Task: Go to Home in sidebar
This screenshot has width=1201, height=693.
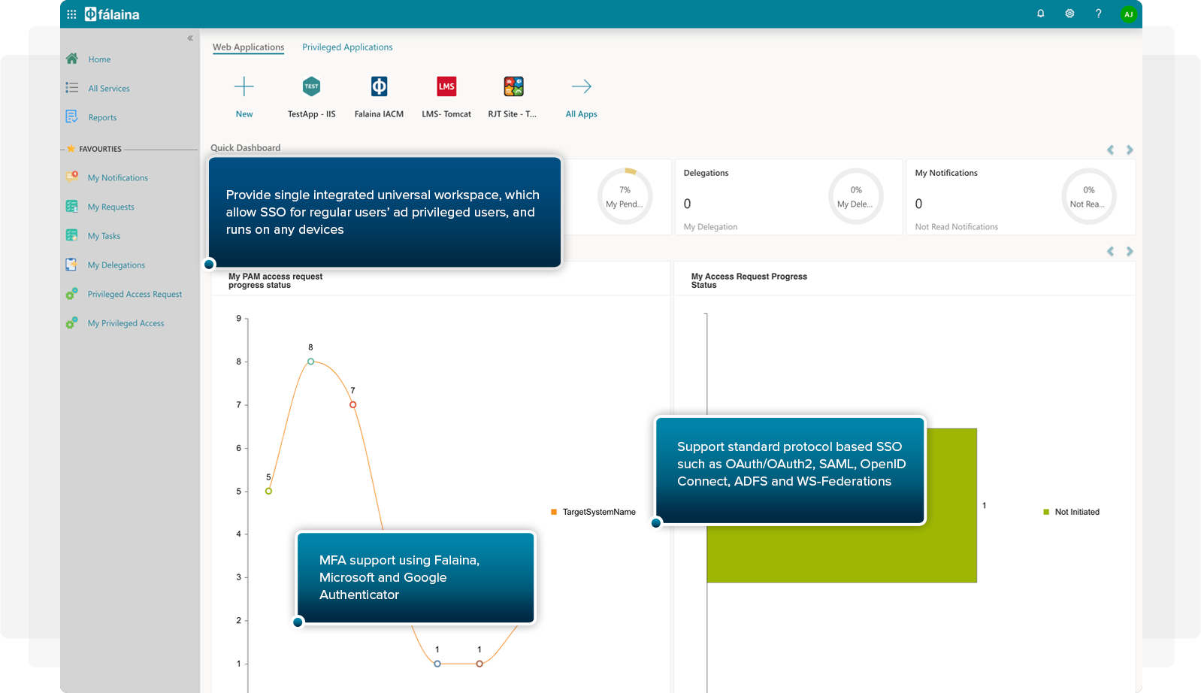Action: pos(99,59)
